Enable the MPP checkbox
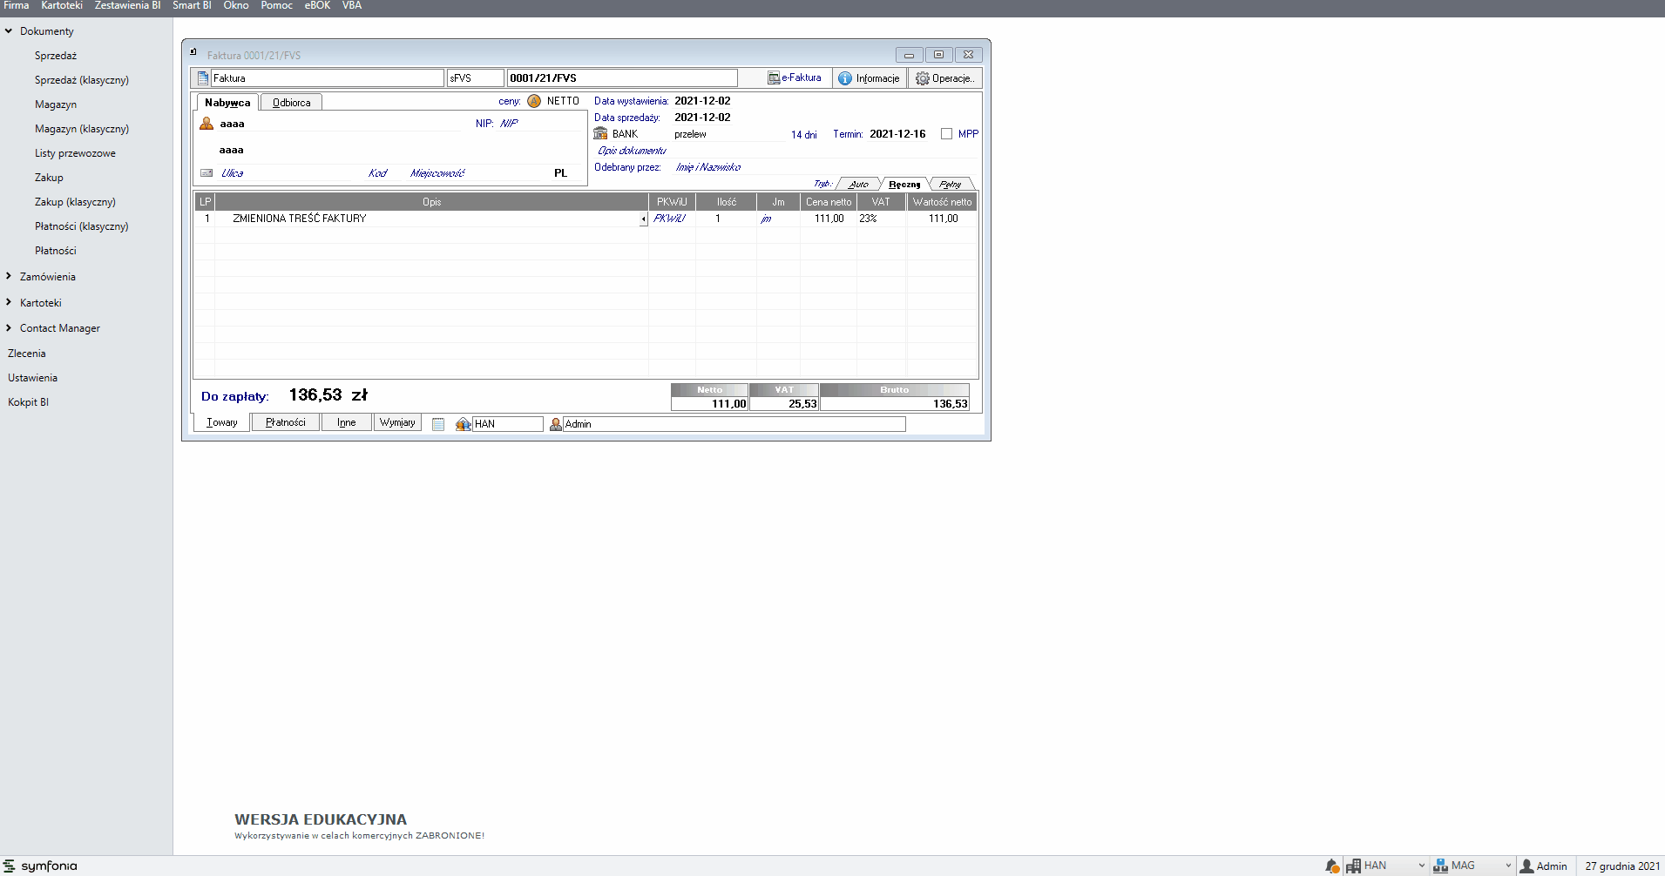The image size is (1665, 876). 946,134
